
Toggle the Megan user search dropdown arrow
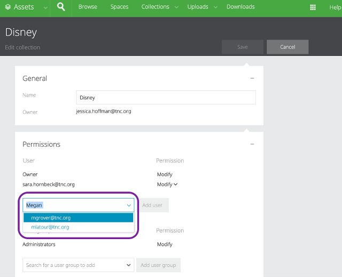(129, 205)
